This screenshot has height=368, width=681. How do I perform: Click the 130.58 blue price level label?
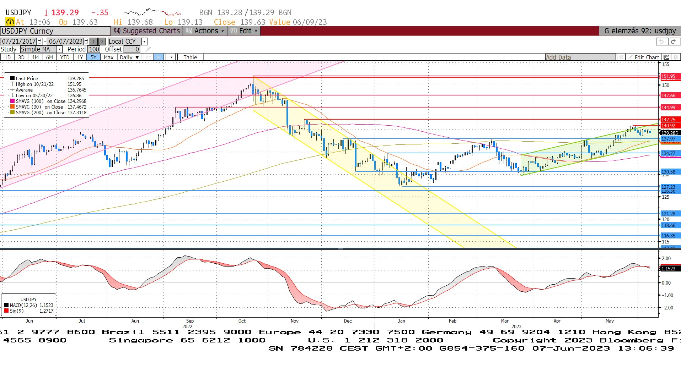670,172
